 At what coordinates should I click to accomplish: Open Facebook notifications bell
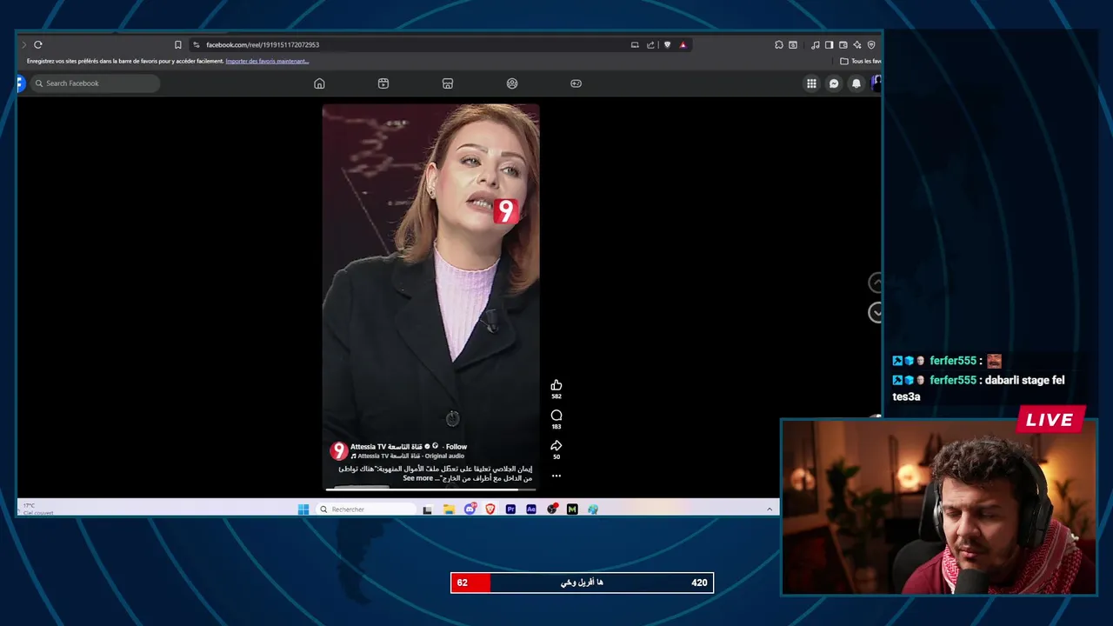coord(856,83)
